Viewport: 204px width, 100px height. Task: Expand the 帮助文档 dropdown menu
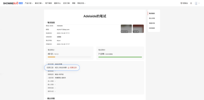pos(81,3)
